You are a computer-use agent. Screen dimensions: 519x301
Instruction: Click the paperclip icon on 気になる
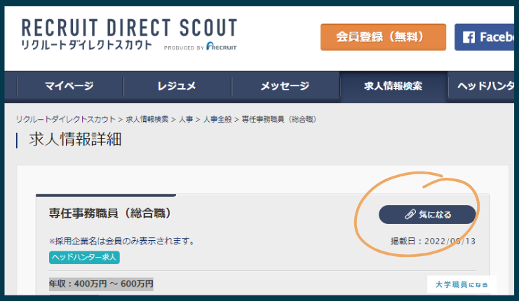tap(410, 214)
